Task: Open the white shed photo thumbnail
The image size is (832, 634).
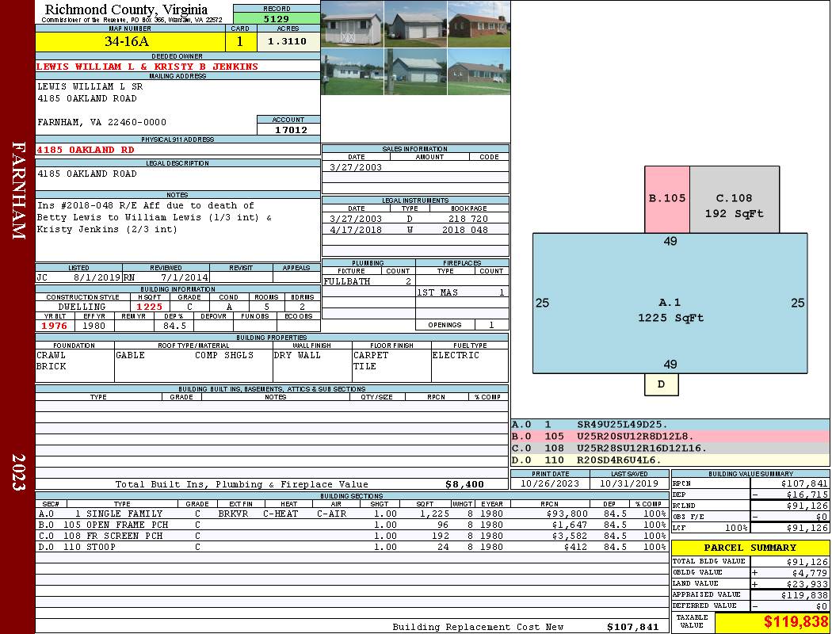Action: pyautogui.click(x=353, y=25)
